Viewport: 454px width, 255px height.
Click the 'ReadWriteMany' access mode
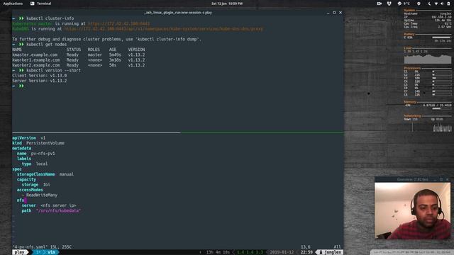tap(42, 195)
